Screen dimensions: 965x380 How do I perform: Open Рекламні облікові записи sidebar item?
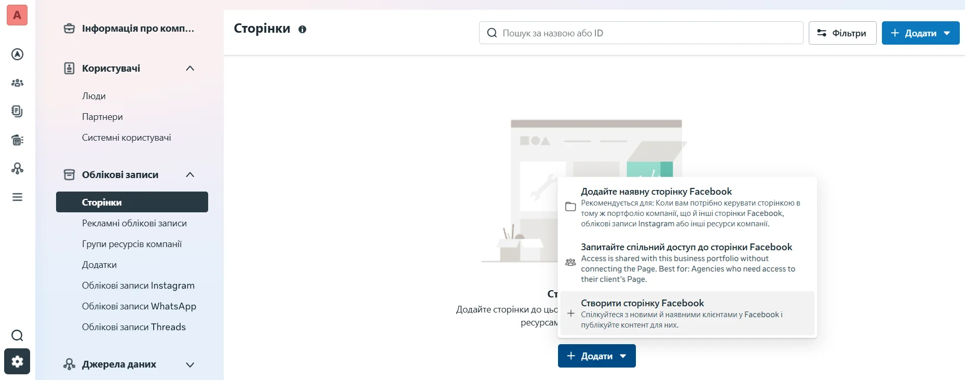tap(134, 223)
